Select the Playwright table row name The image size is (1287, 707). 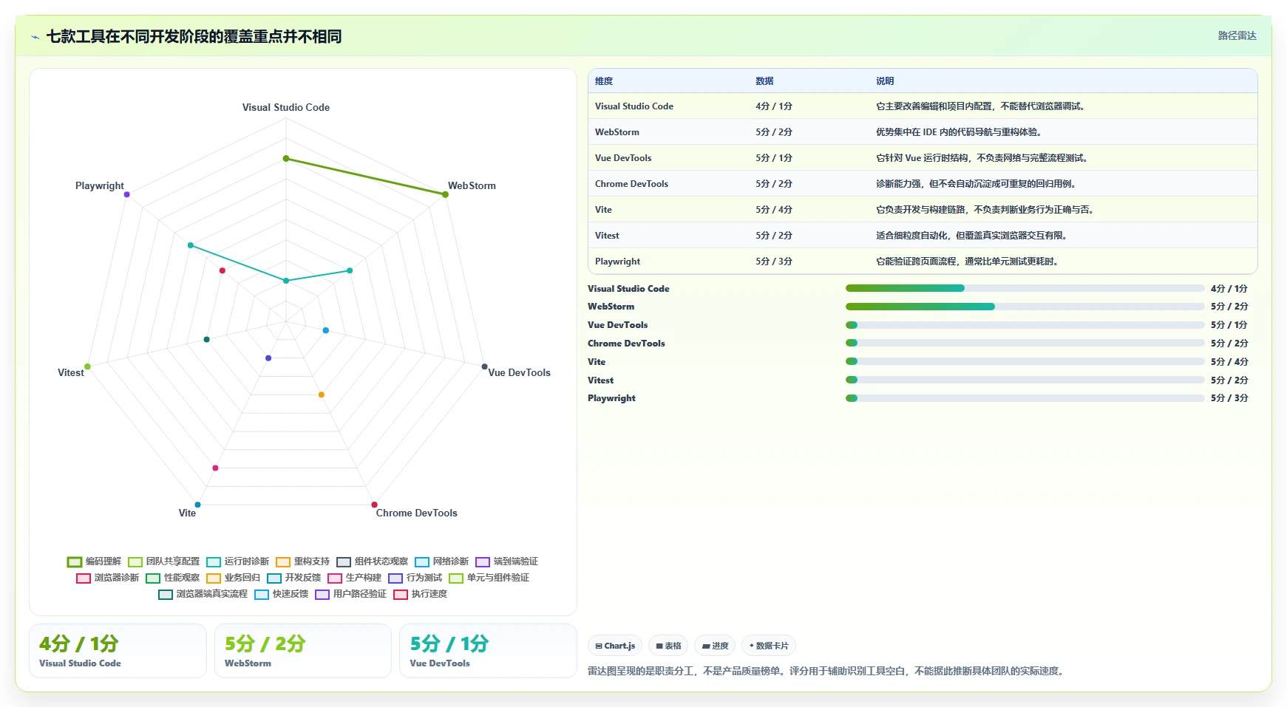point(617,262)
